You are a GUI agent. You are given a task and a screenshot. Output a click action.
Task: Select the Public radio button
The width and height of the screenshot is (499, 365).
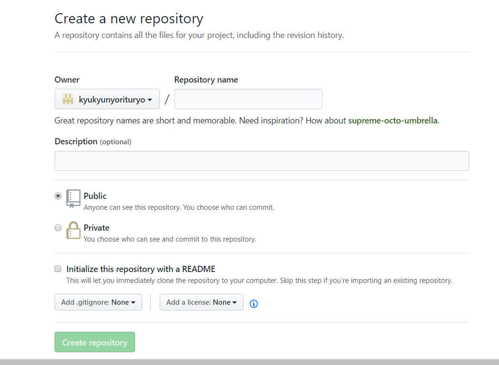pos(58,196)
